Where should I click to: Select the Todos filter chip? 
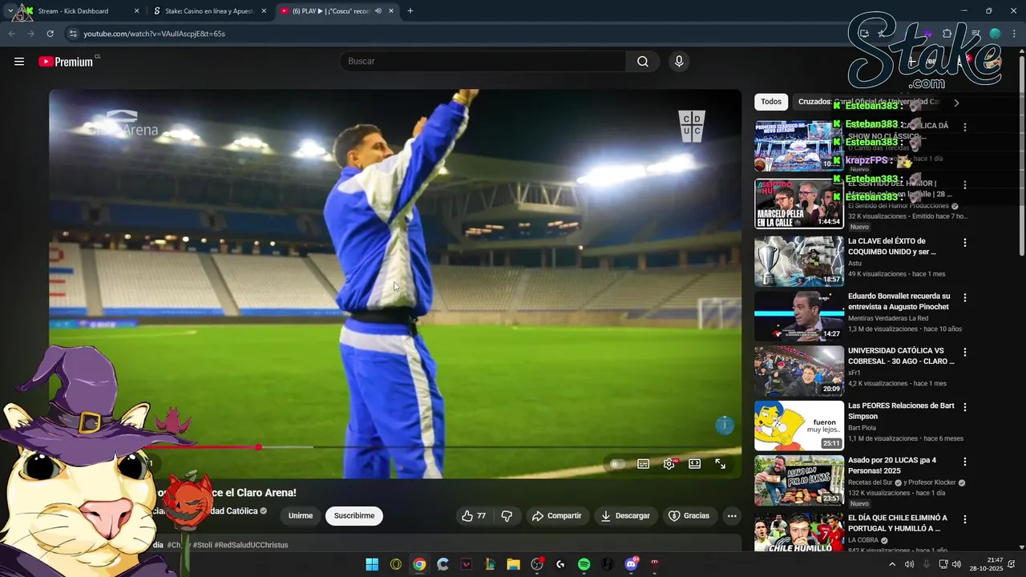(x=771, y=102)
